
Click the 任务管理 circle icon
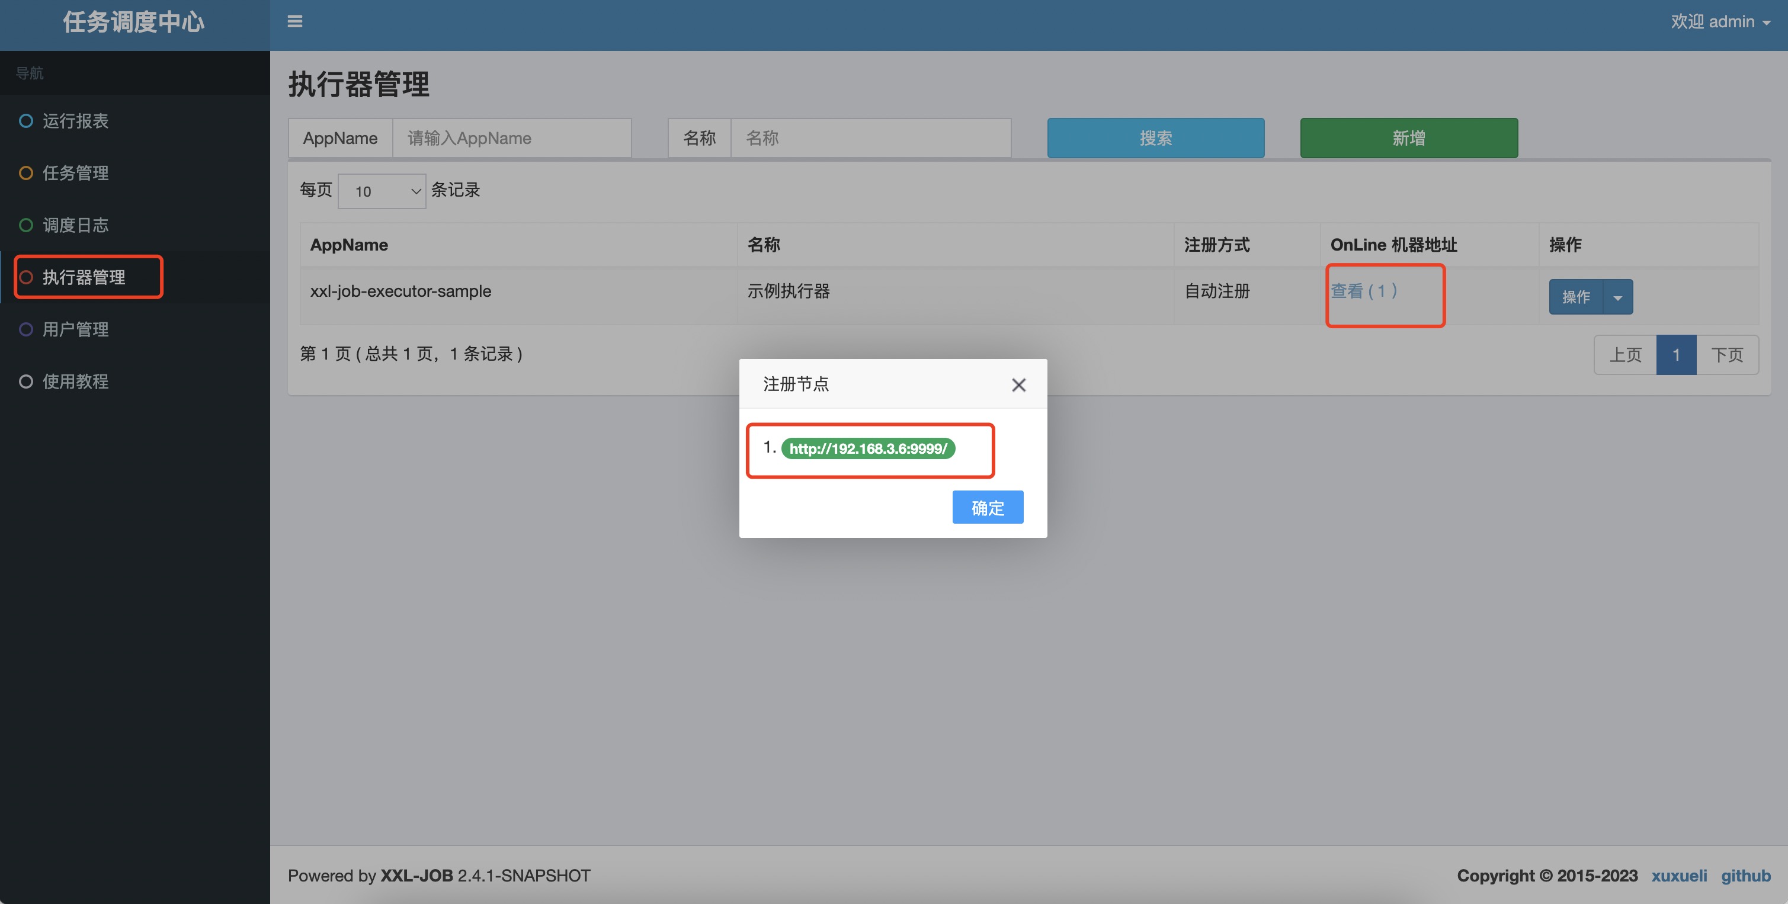point(25,173)
